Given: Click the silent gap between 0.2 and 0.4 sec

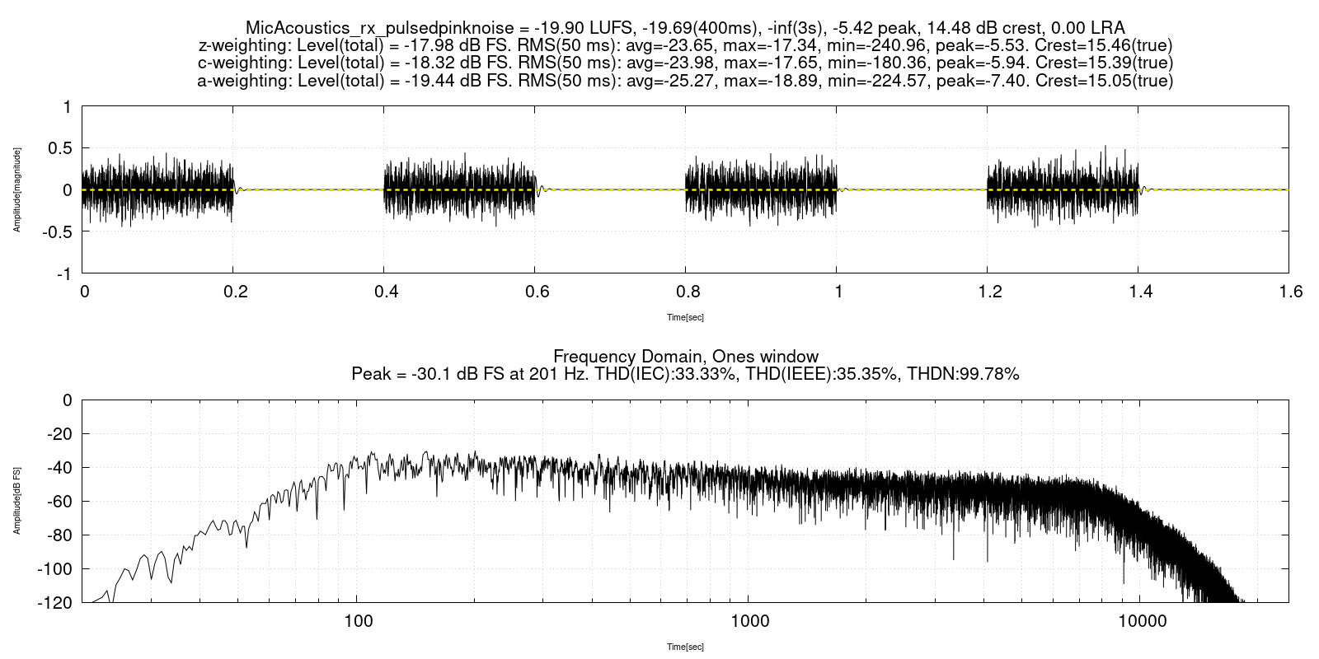Looking at the screenshot, I should coord(309,189).
